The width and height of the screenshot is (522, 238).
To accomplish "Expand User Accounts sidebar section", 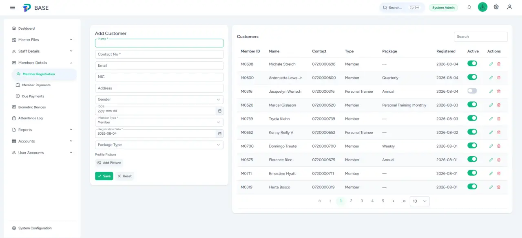I will 42,153.
